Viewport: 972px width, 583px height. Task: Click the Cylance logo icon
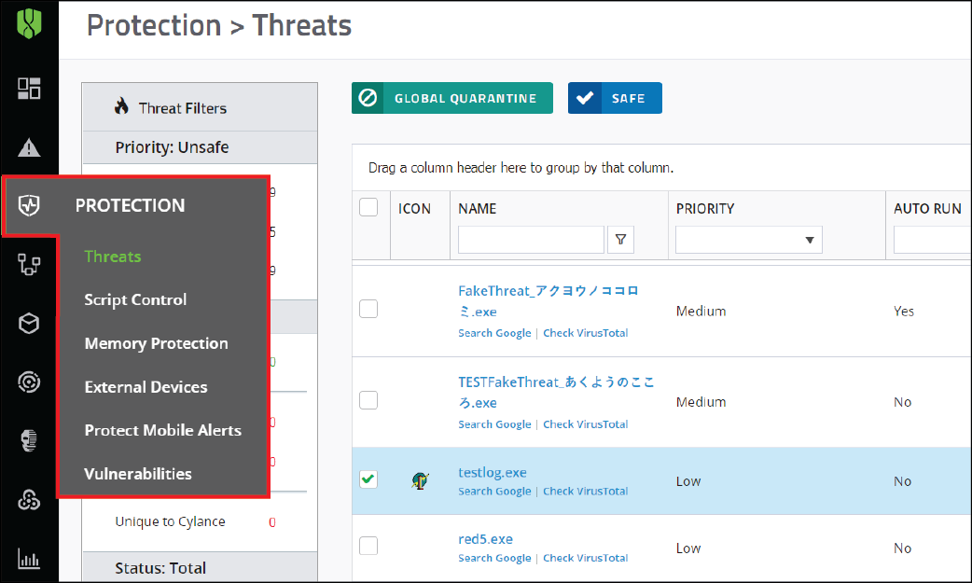(x=29, y=23)
